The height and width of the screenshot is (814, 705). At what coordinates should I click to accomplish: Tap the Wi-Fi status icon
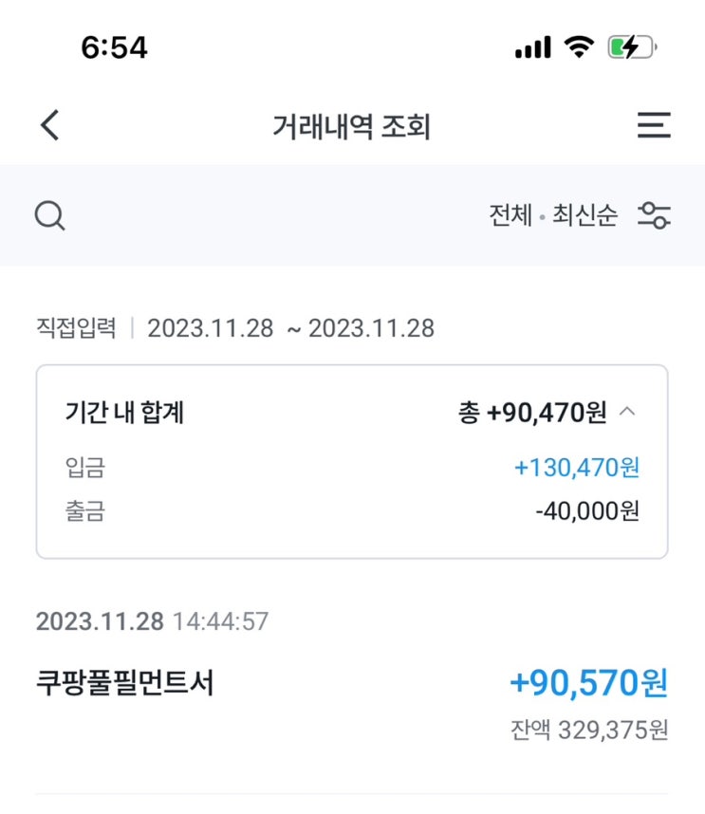[577, 47]
